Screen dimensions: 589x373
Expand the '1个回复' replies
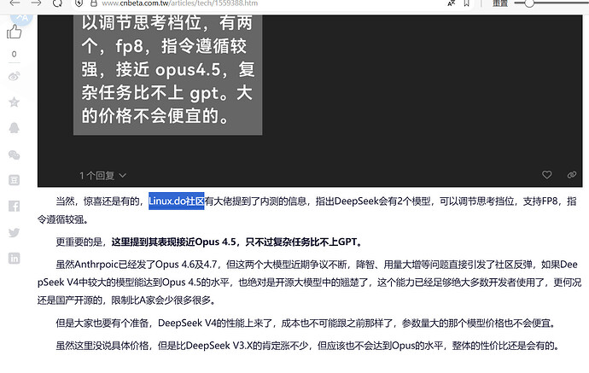tap(102, 176)
